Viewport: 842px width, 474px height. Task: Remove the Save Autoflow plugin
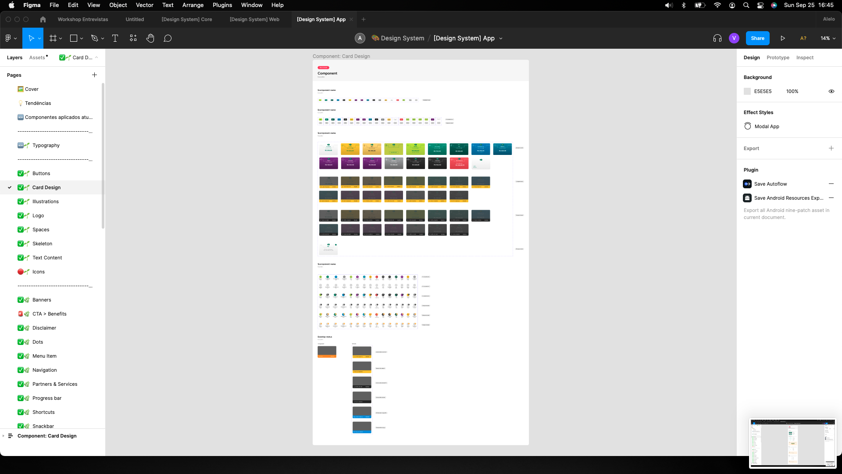(x=831, y=184)
